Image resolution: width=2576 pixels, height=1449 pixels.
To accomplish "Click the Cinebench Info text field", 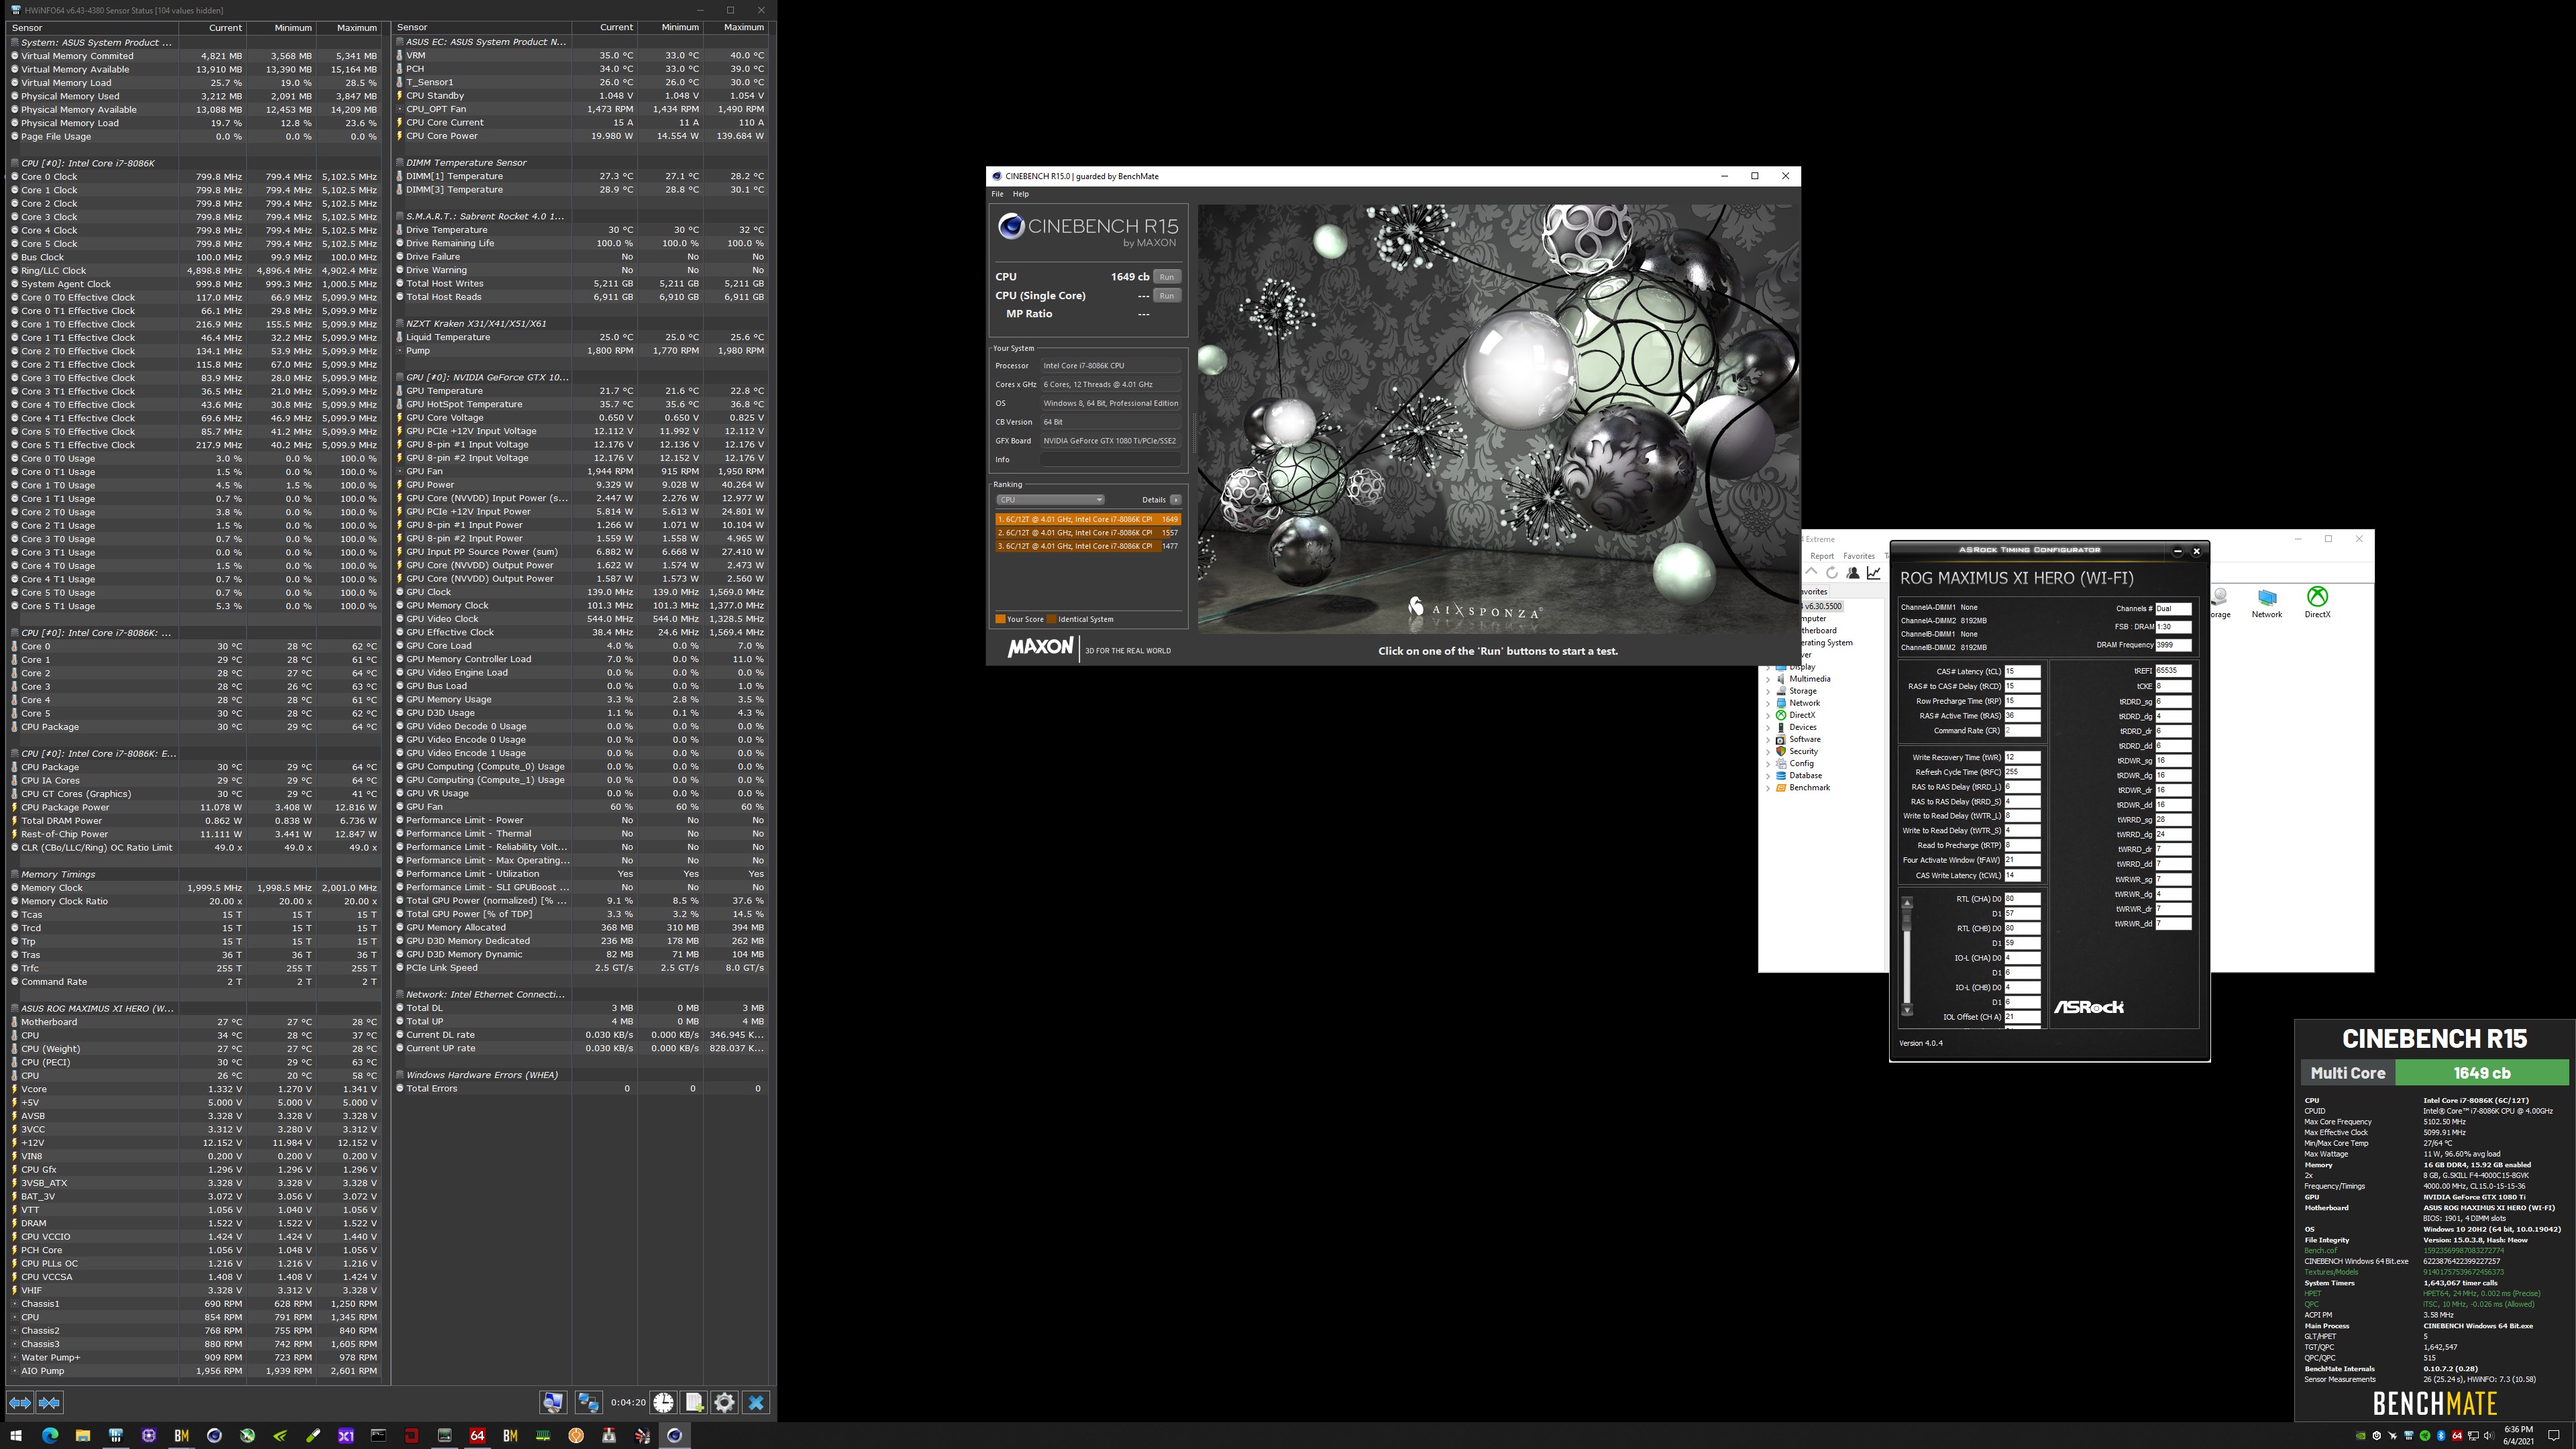I will point(1111,460).
